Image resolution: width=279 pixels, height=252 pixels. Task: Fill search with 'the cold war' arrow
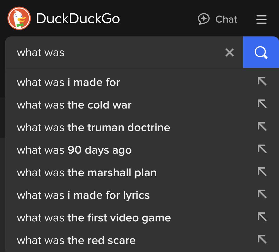coord(262,104)
